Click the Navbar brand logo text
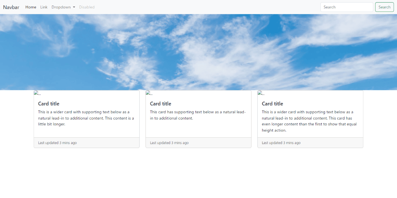 pos(11,7)
